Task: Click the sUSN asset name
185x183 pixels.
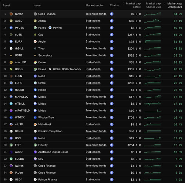Action: click(18, 76)
